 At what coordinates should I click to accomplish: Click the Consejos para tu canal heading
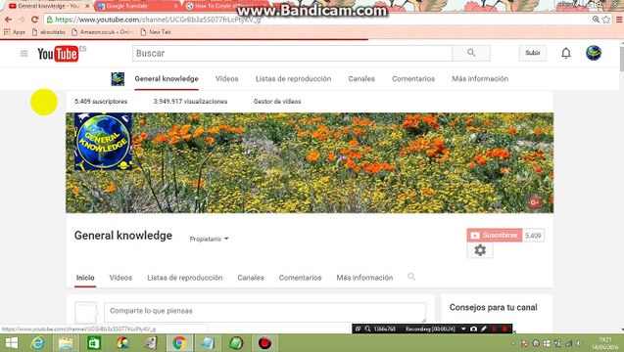[493, 307]
